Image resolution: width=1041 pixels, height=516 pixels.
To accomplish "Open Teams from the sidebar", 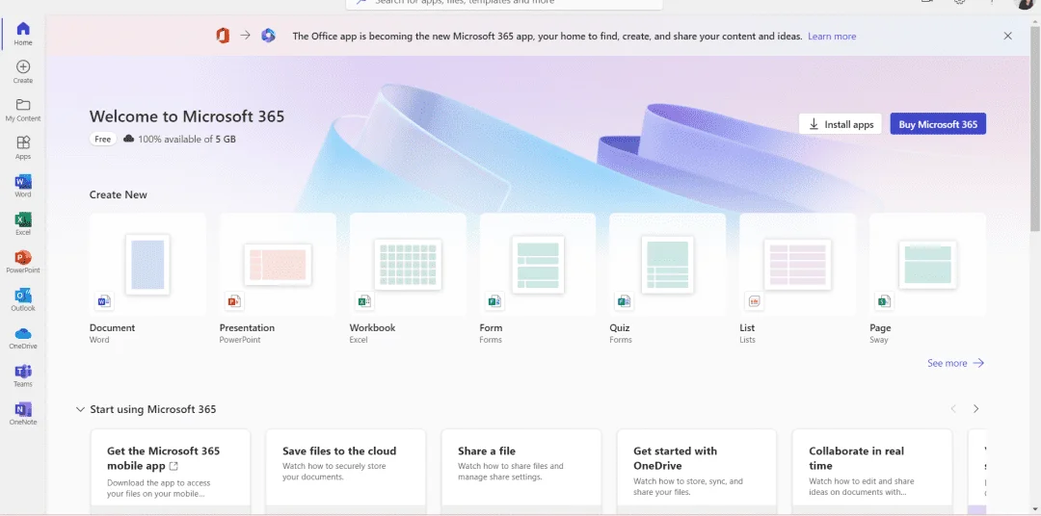I will coord(22,374).
